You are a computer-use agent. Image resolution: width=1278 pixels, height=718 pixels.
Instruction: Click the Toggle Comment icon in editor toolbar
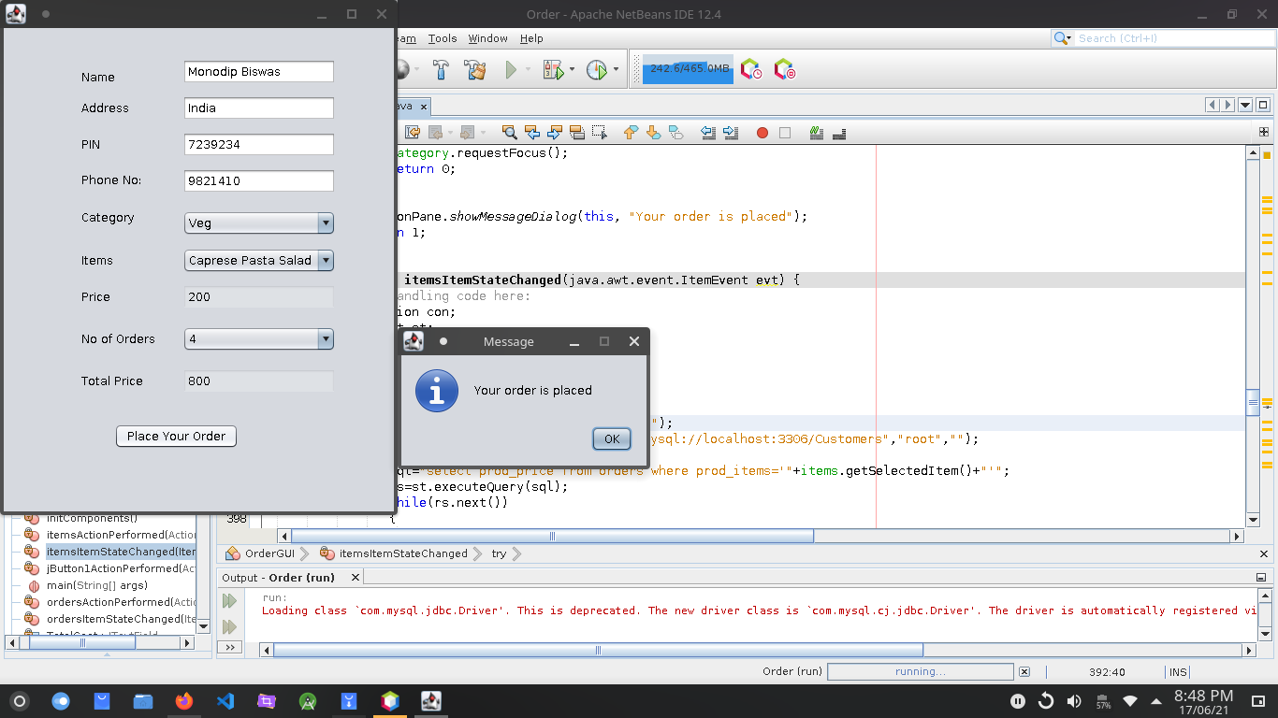click(816, 132)
